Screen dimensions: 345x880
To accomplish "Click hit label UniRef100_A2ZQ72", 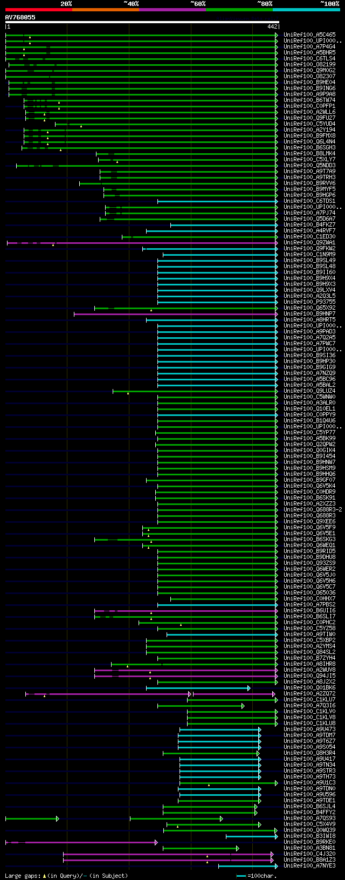I will click(x=309, y=694).
